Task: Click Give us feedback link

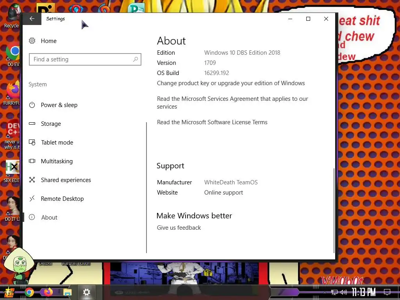Action: 179,228
